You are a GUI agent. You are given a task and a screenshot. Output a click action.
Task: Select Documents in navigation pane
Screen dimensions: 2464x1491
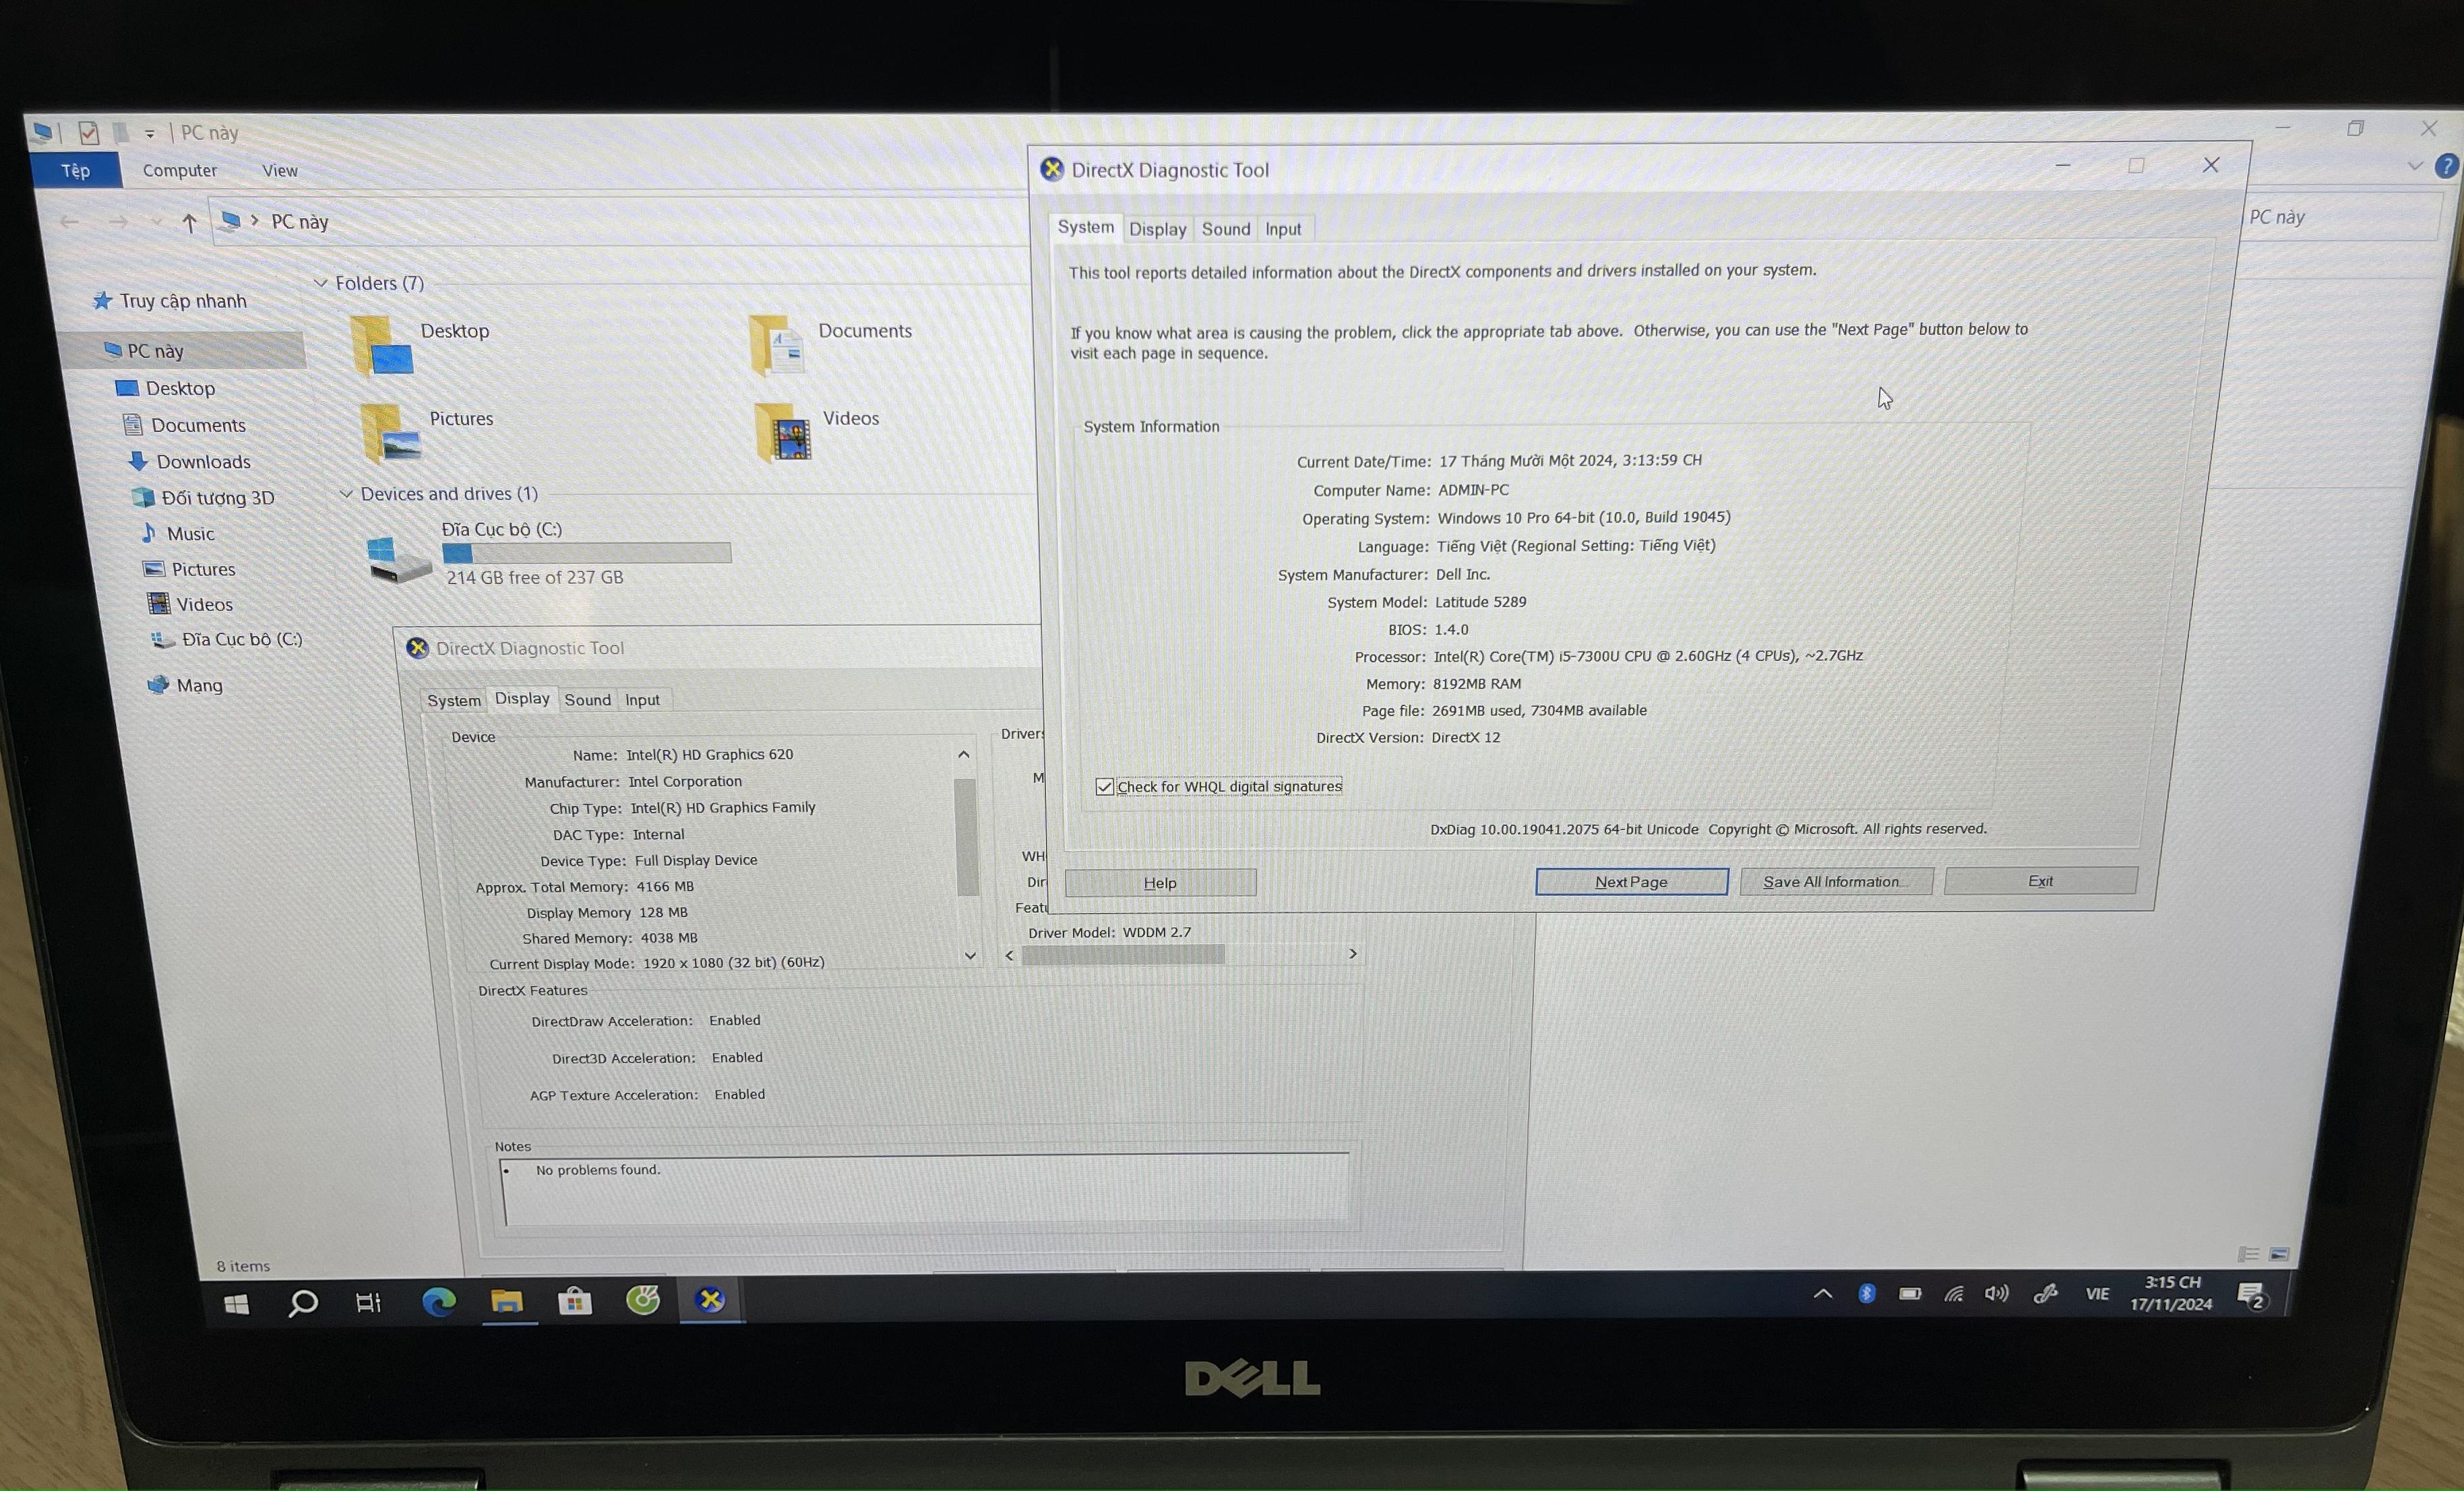tap(198, 425)
